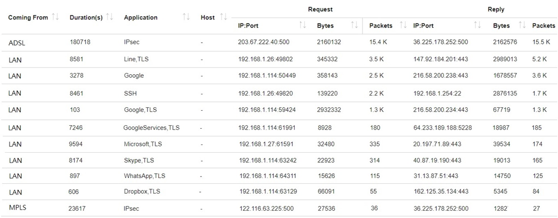The image size is (558, 218).
Task: Sort by Duration(s) arrows icon
Action: (x=109, y=17)
